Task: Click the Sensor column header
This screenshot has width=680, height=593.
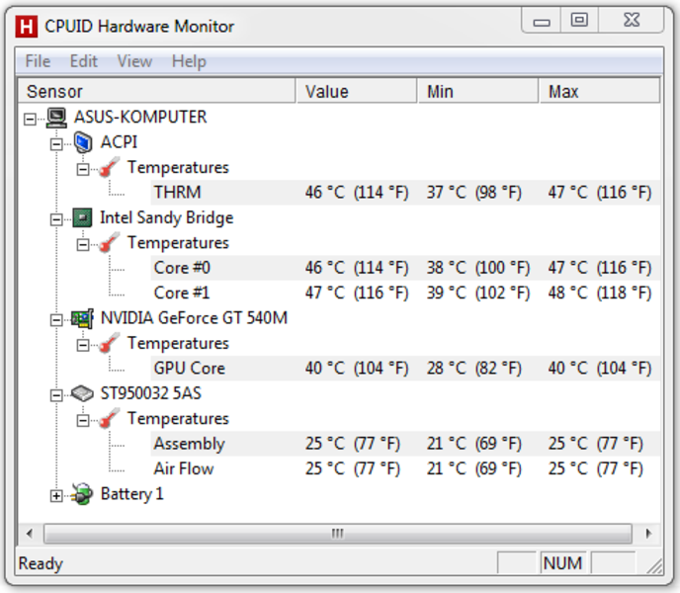Action: pyautogui.click(x=156, y=91)
